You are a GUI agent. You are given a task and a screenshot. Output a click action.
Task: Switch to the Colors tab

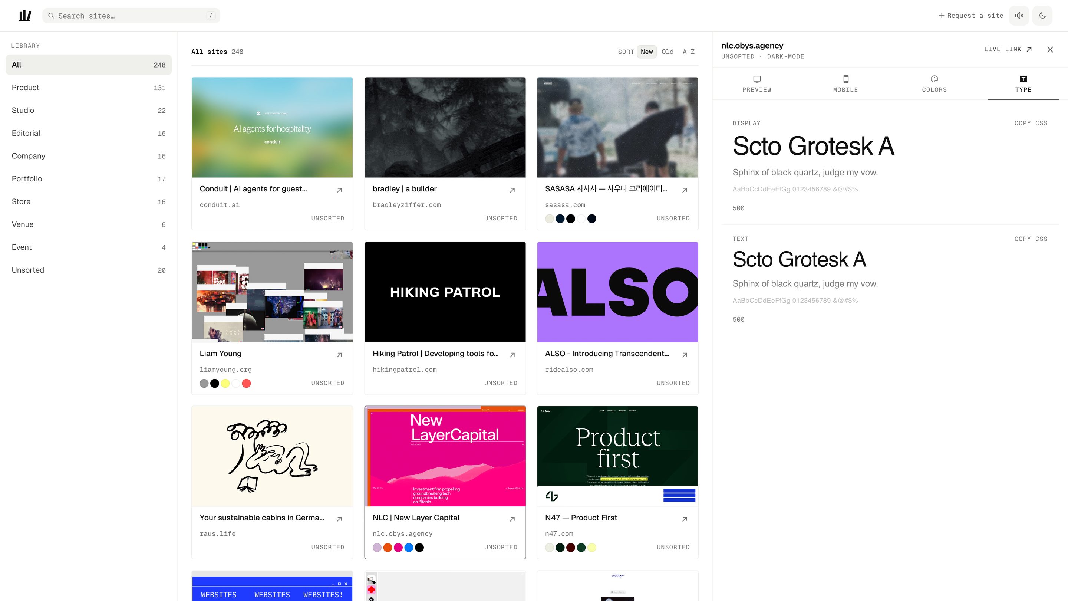[x=934, y=84]
